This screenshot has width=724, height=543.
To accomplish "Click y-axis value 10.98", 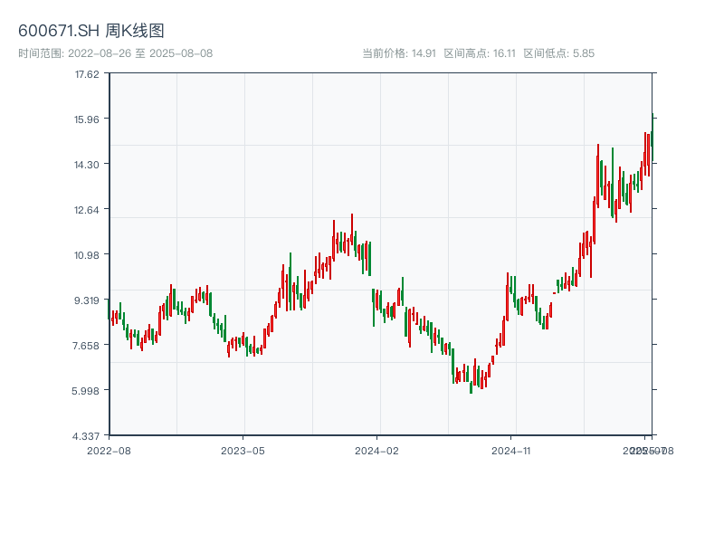I will [x=87, y=255].
